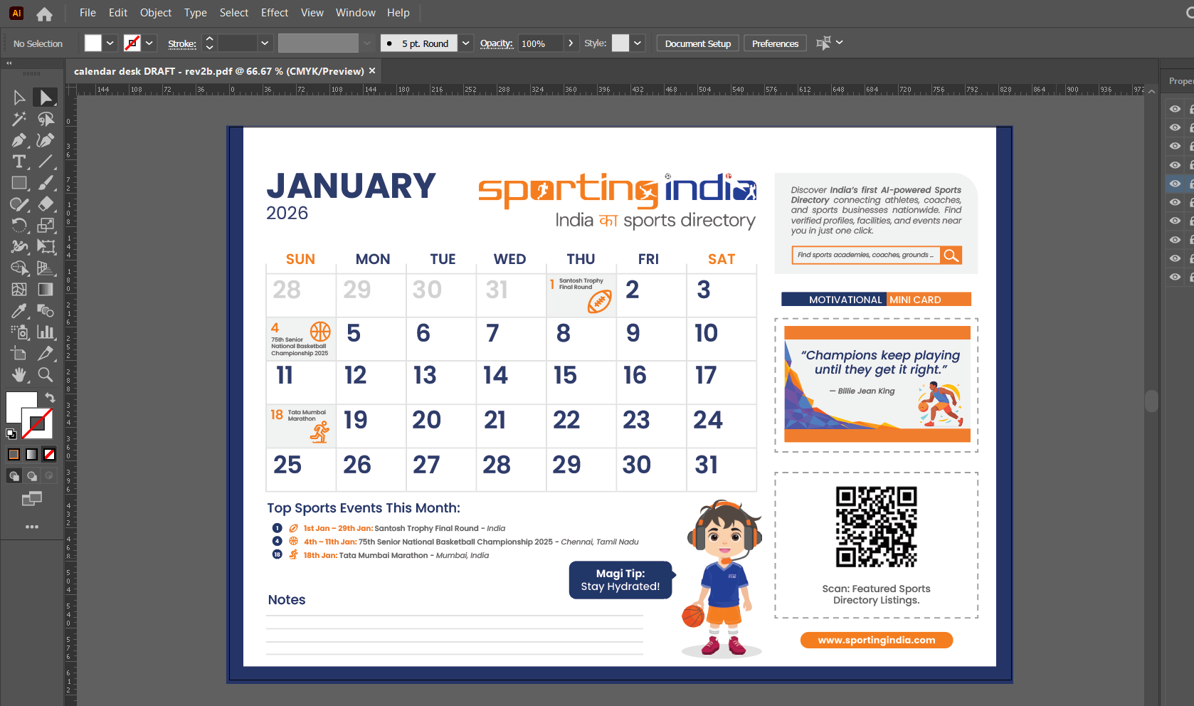This screenshot has width=1194, height=706.
Task: Open the Stroke panel link
Action: [182, 44]
